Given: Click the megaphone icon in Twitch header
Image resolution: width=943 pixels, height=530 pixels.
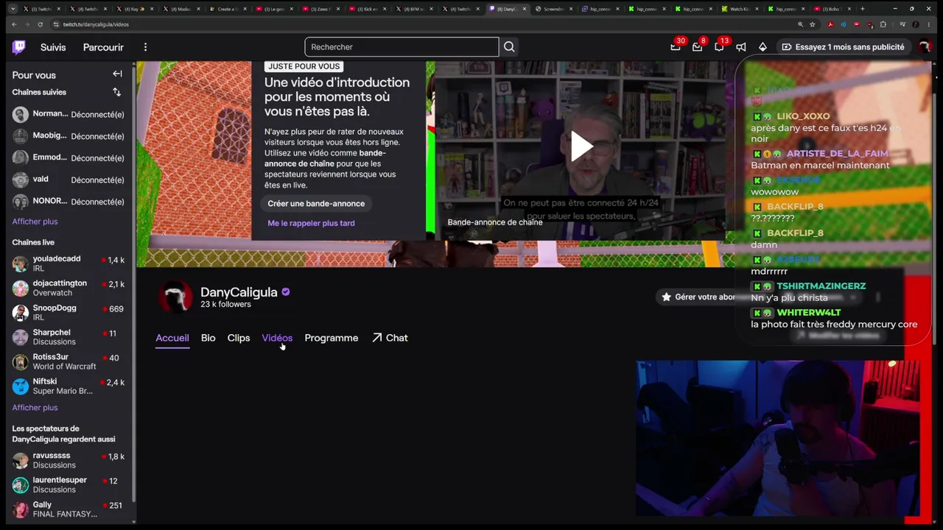Looking at the screenshot, I should 741,47.
